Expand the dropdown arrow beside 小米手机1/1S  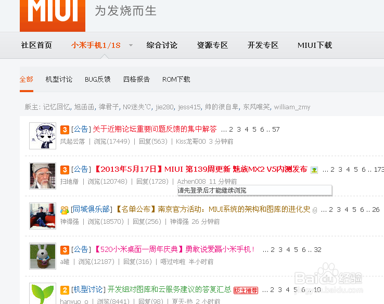(131, 45)
